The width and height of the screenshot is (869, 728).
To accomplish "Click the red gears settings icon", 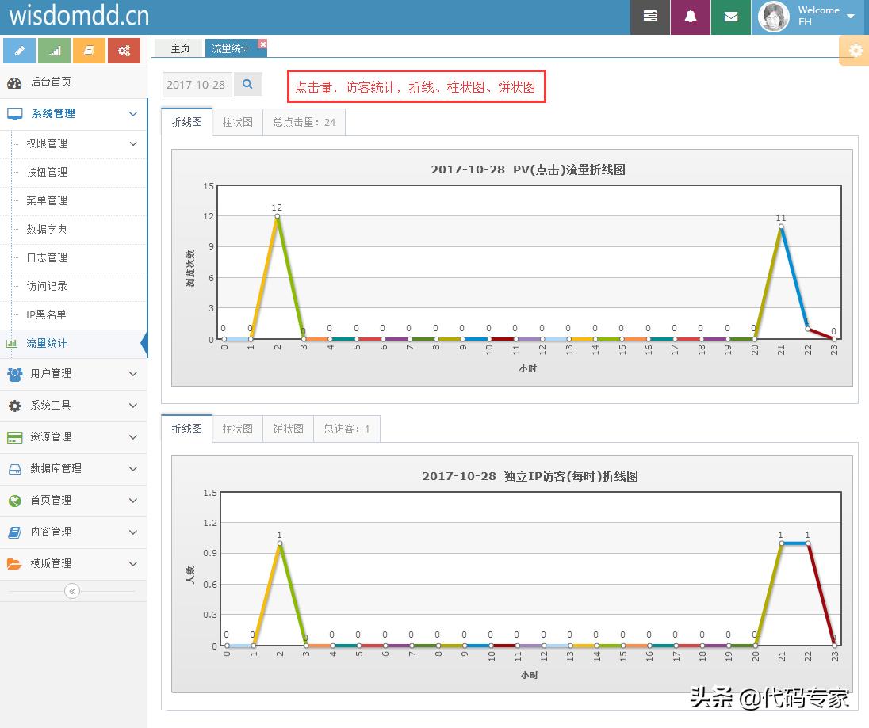I will (x=124, y=49).
